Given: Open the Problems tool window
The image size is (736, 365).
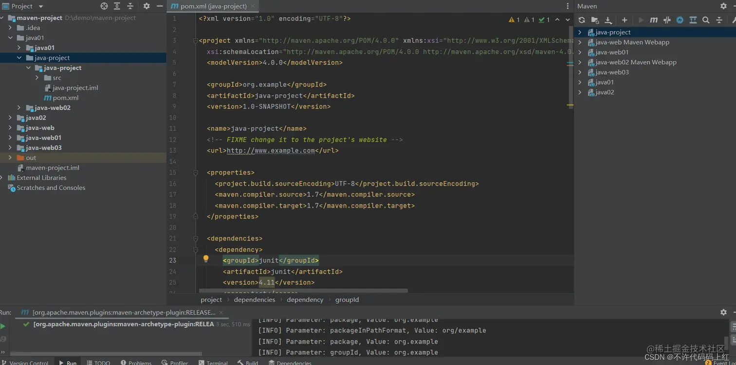Looking at the screenshot, I should coord(136,363).
